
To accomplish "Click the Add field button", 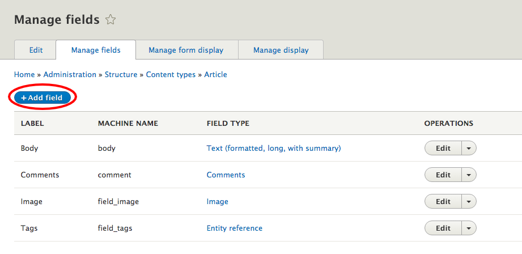I will (43, 98).
